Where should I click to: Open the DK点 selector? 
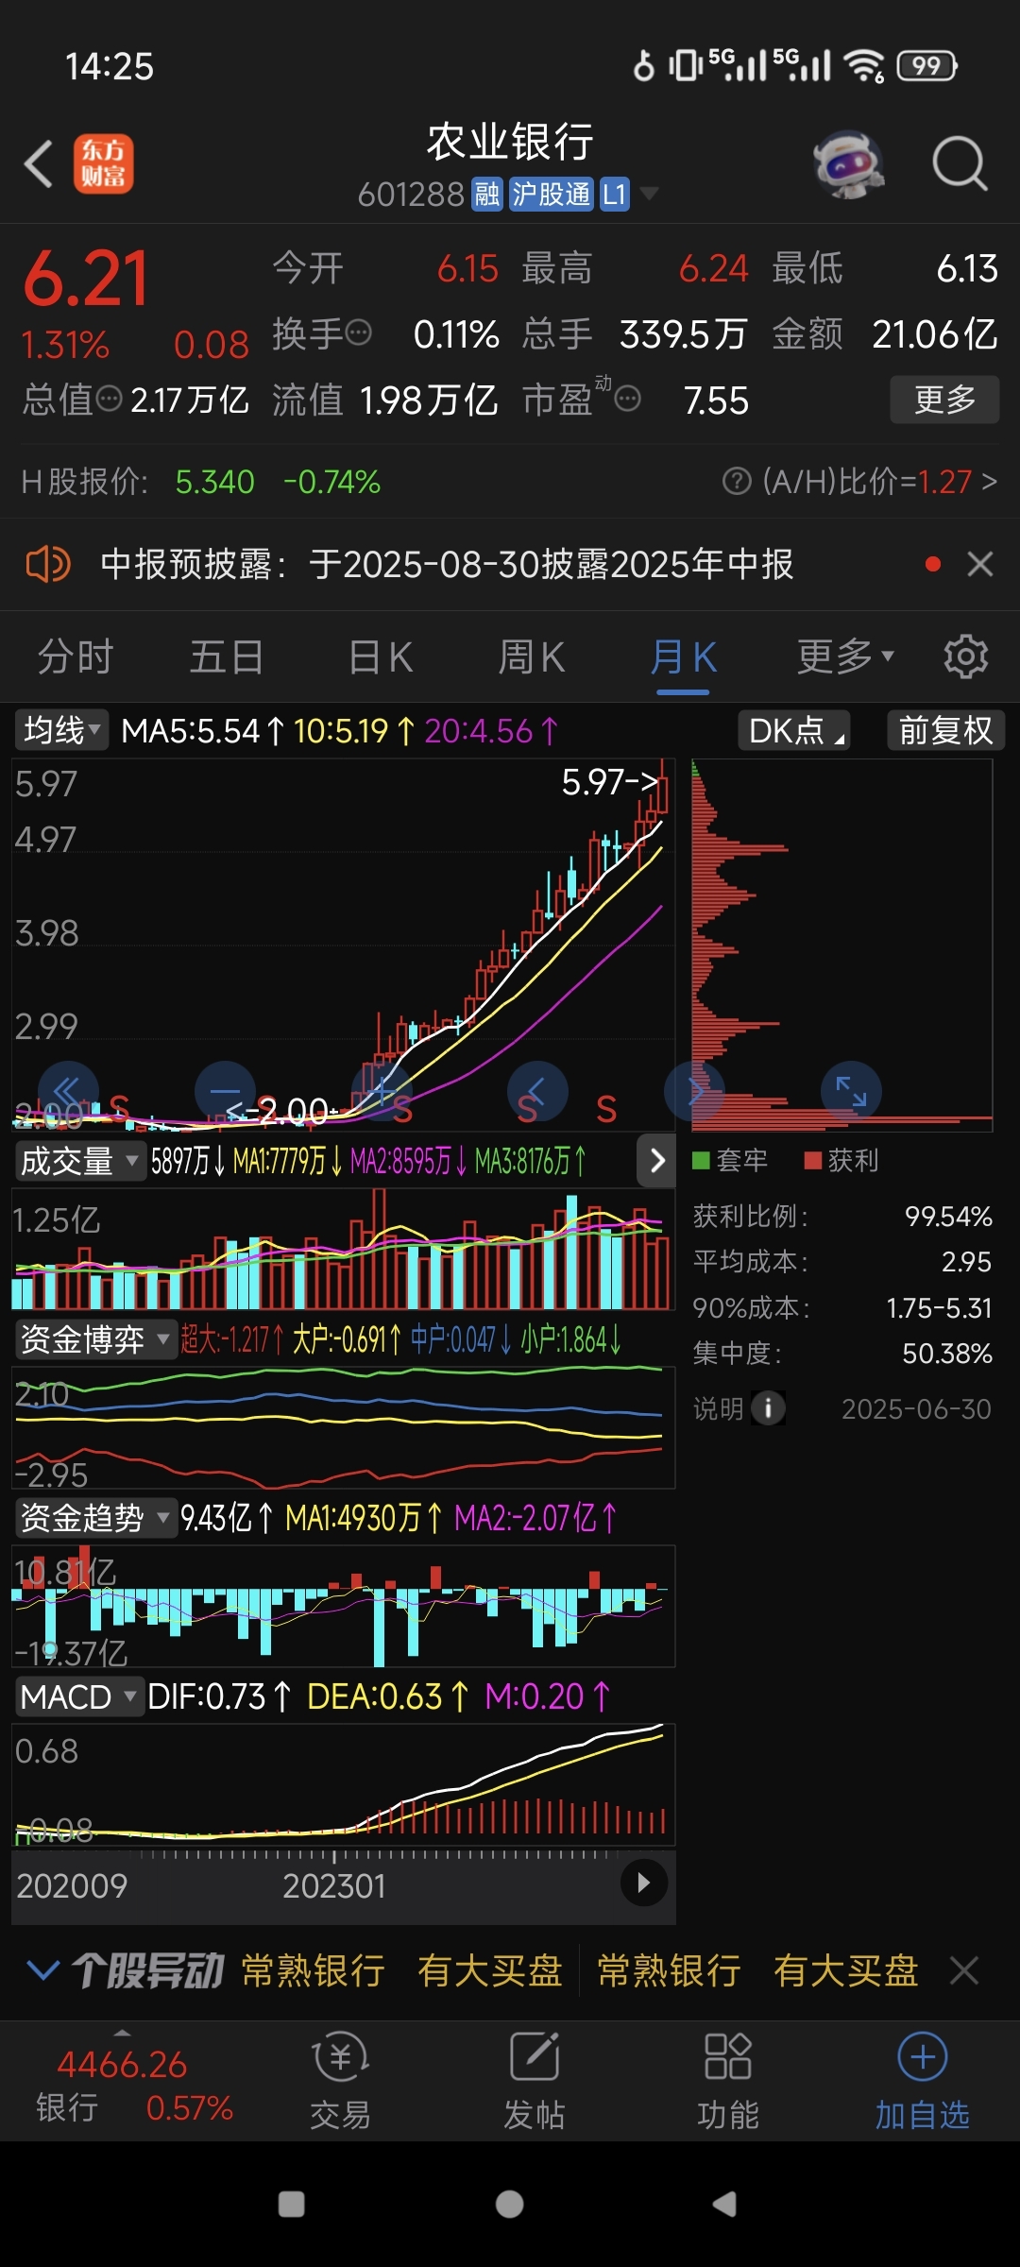tap(794, 730)
